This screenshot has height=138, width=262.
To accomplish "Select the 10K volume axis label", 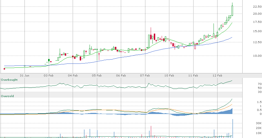I will click(x=259, y=133).
